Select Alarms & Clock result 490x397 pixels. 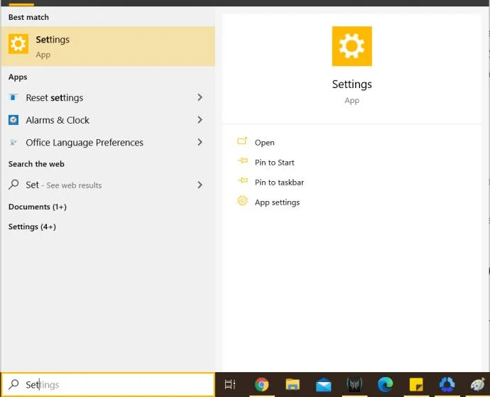pyautogui.click(x=108, y=120)
